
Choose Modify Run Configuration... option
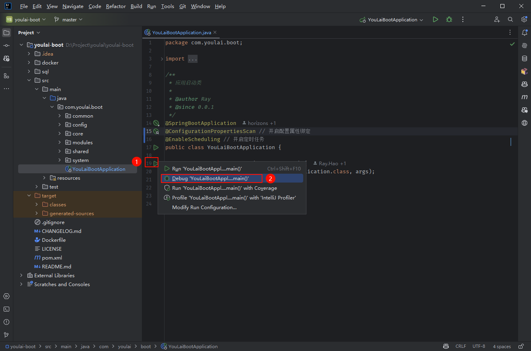[x=204, y=208]
